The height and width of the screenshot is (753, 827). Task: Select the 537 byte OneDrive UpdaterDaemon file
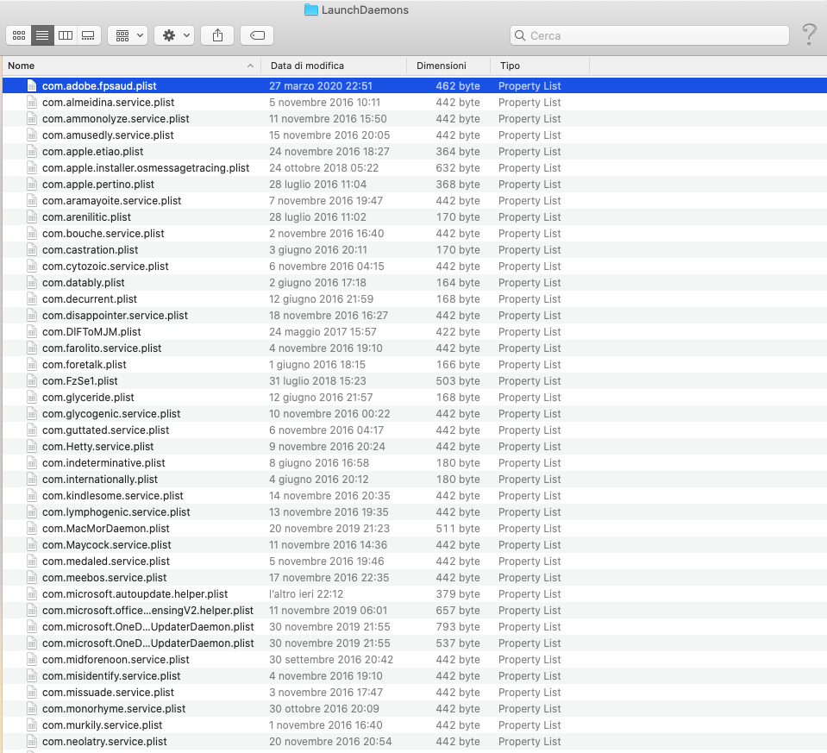pos(147,643)
